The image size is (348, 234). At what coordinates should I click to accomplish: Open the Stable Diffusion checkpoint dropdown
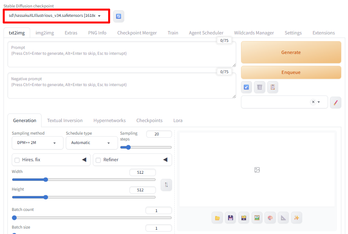point(56,16)
